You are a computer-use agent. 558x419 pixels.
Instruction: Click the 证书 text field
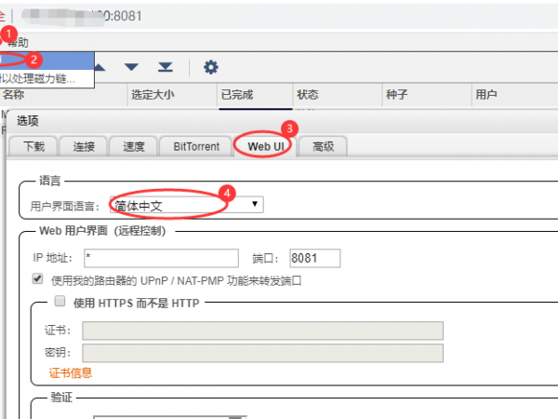pos(262,331)
